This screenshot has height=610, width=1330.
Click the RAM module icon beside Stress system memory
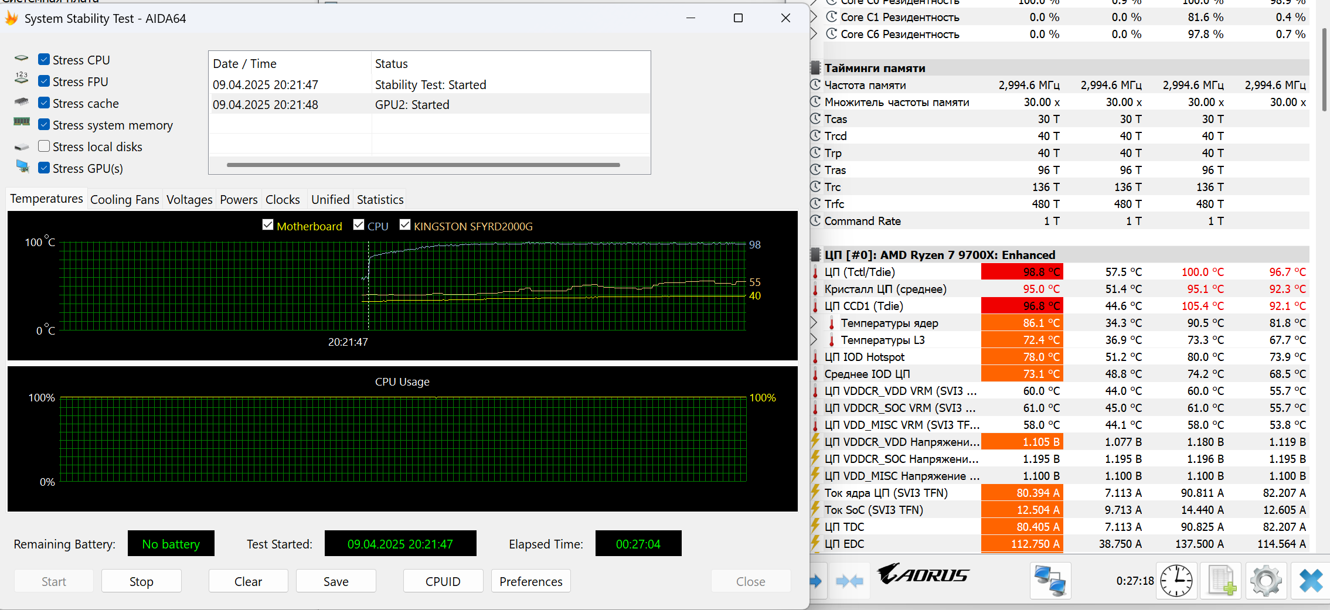(x=22, y=122)
